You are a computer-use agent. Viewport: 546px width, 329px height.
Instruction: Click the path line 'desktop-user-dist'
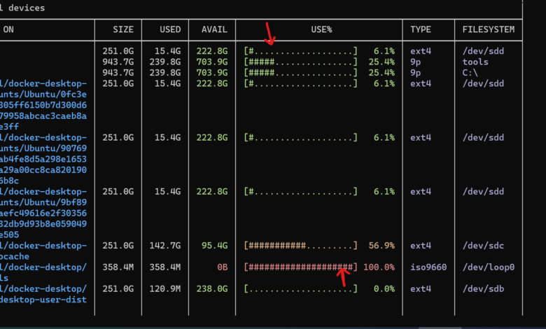pos(43,300)
